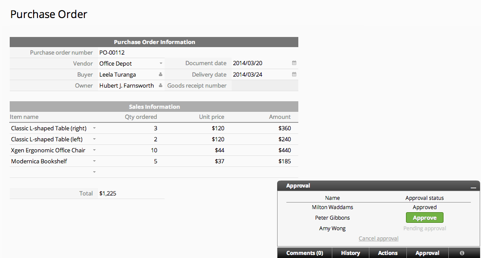The width and height of the screenshot is (481, 258).
Task: Open the Delivery date calendar picker
Action: coord(294,75)
